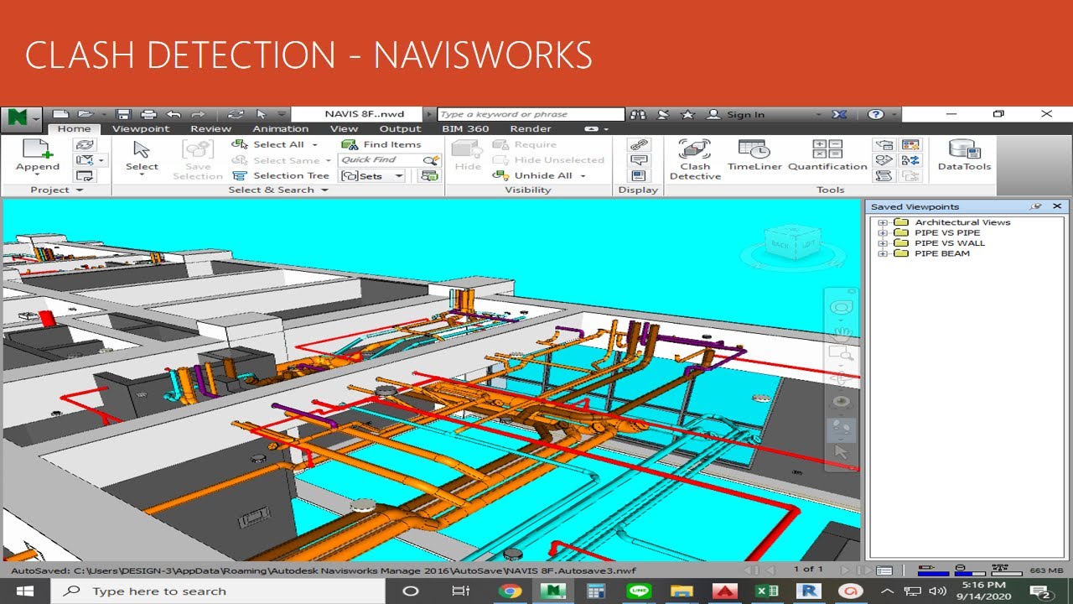This screenshot has height=604, width=1073.
Task: Click the Links icon in Display panel
Action: point(640,144)
